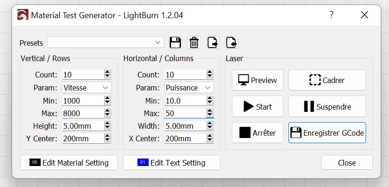389x187 pixels.
Task: Click the export presets icon
Action: (x=213, y=42)
